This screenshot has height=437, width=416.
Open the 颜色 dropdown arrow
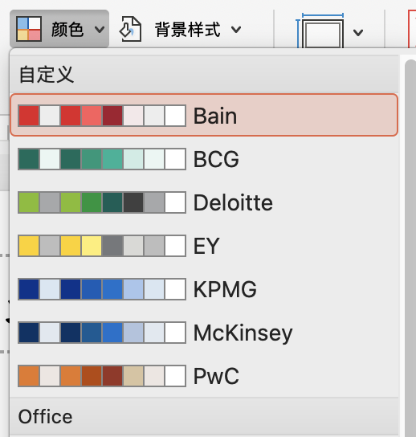[100, 29]
